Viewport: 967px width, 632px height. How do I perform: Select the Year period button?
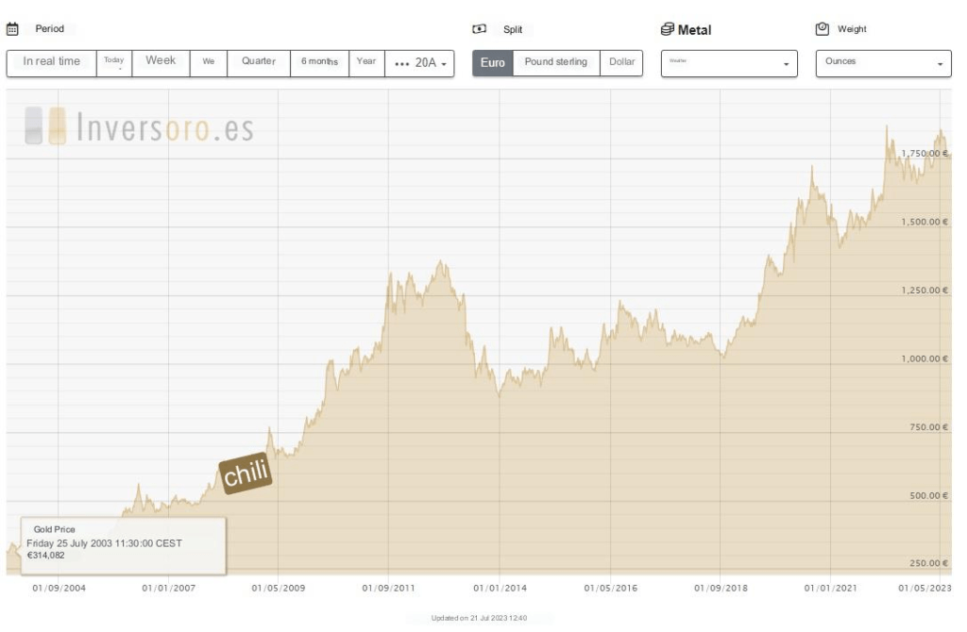click(366, 63)
